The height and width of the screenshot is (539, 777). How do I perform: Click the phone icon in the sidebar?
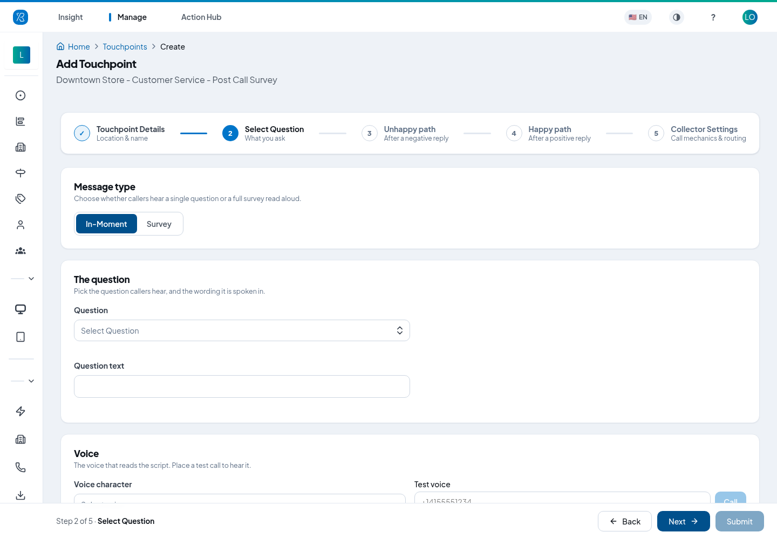(x=21, y=467)
